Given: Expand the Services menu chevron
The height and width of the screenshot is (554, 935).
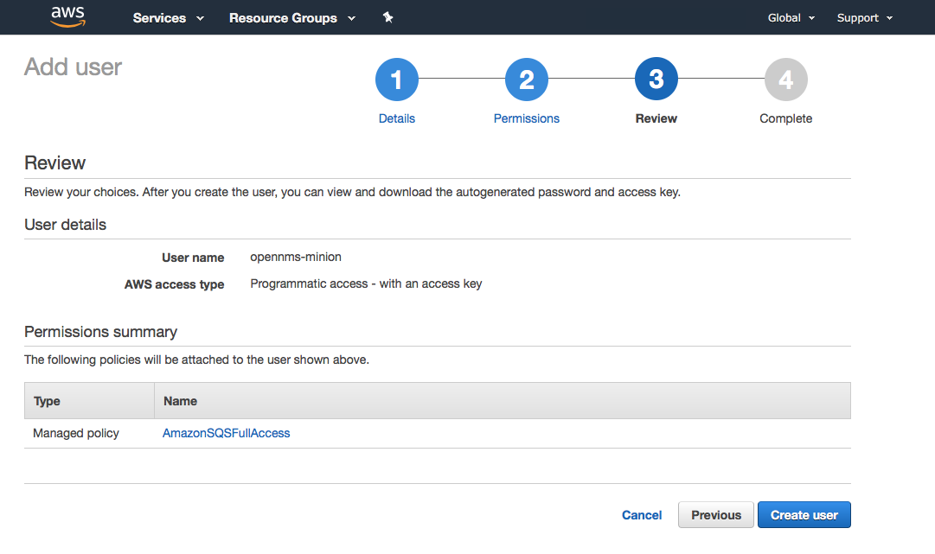Looking at the screenshot, I should pyautogui.click(x=200, y=17).
